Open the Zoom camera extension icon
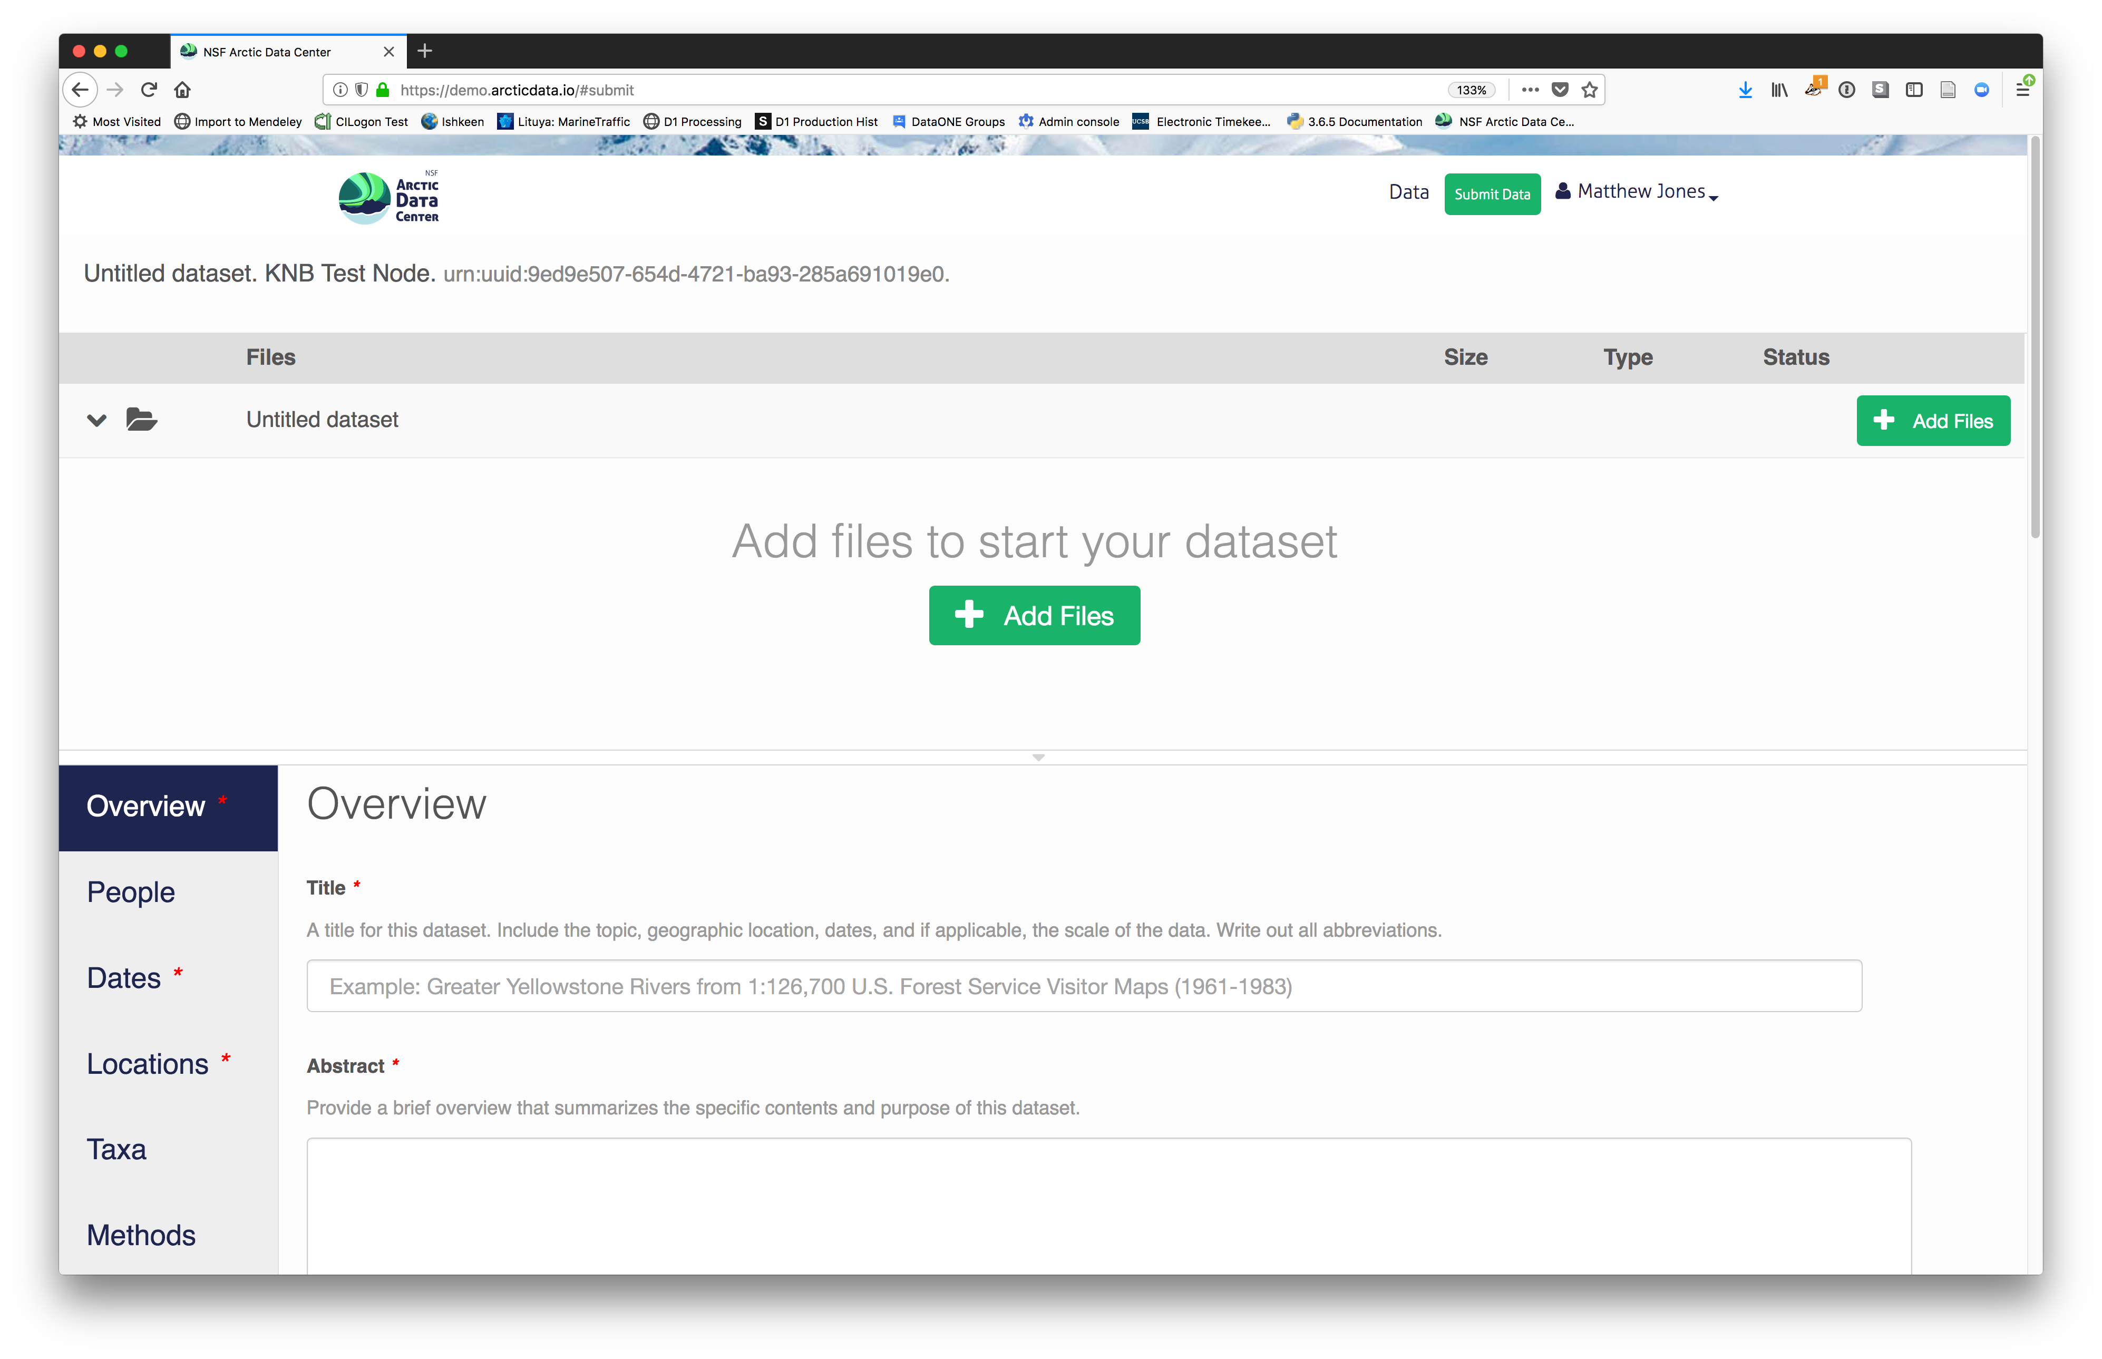The width and height of the screenshot is (2102, 1359). [1981, 90]
